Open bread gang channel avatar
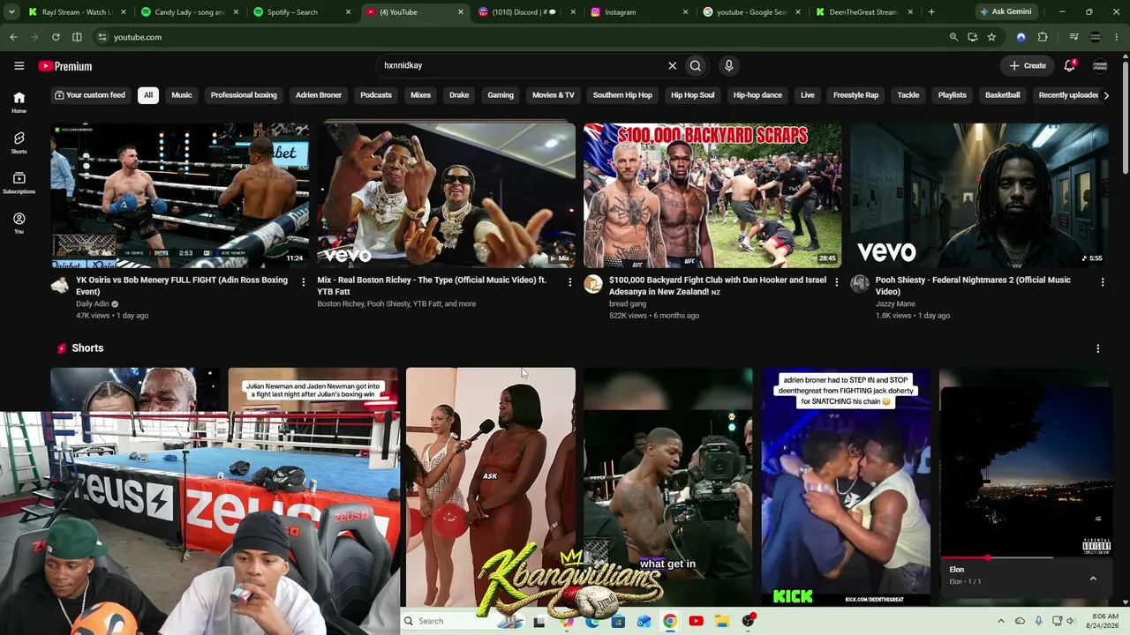1130x635 pixels. tap(593, 285)
